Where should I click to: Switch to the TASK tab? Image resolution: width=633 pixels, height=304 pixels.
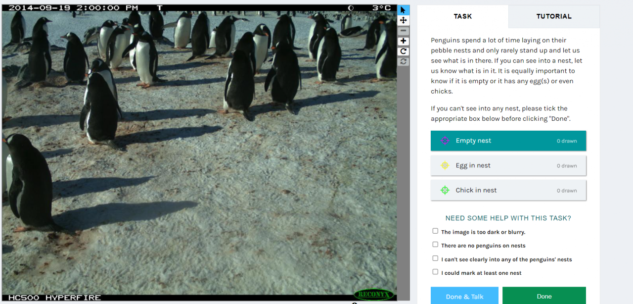click(x=463, y=16)
